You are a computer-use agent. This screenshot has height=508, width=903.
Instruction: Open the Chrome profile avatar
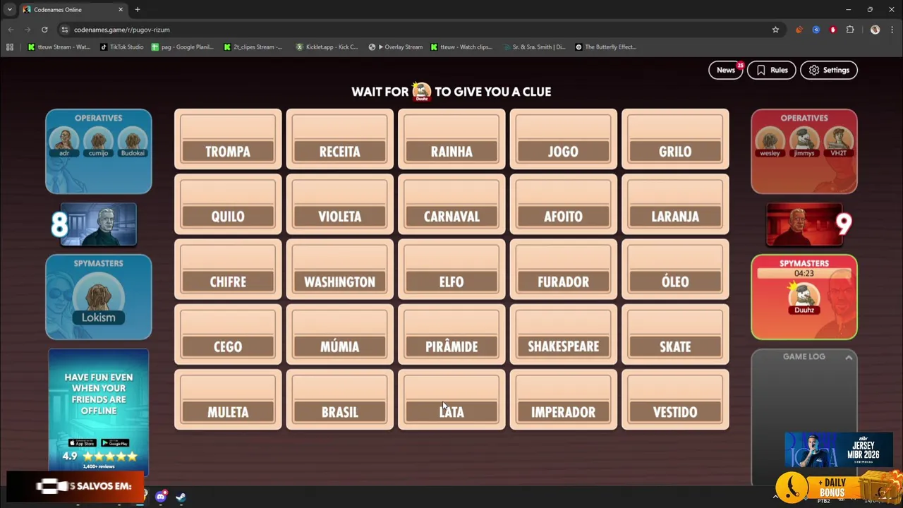point(875,30)
